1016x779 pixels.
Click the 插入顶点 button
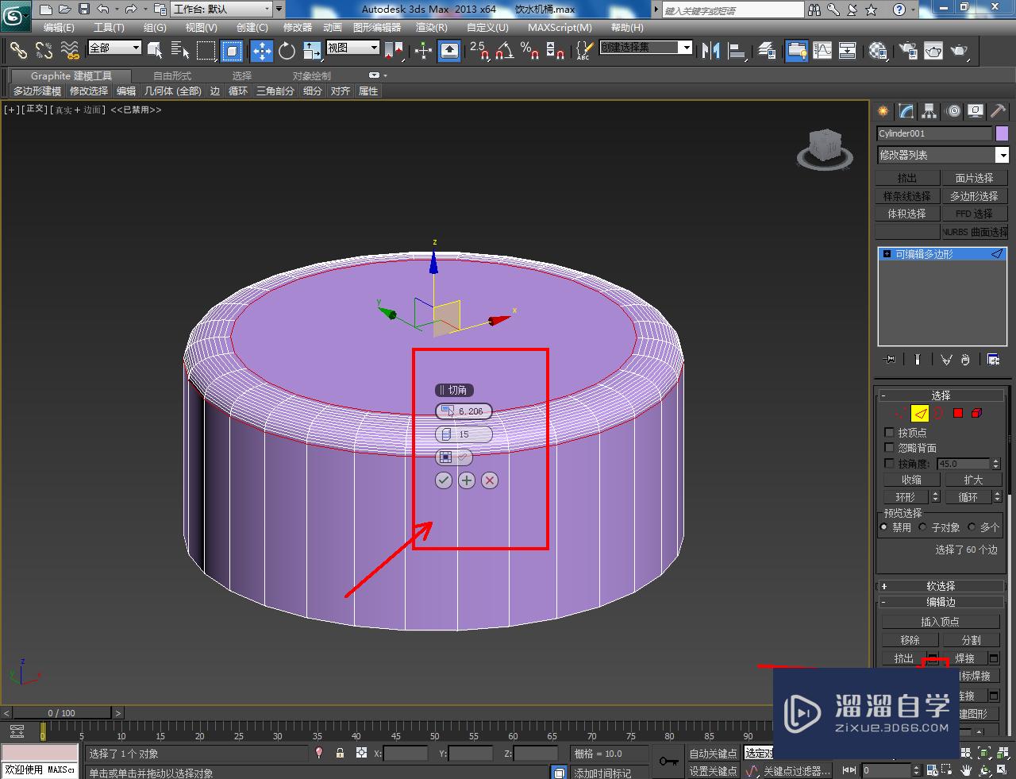click(940, 622)
